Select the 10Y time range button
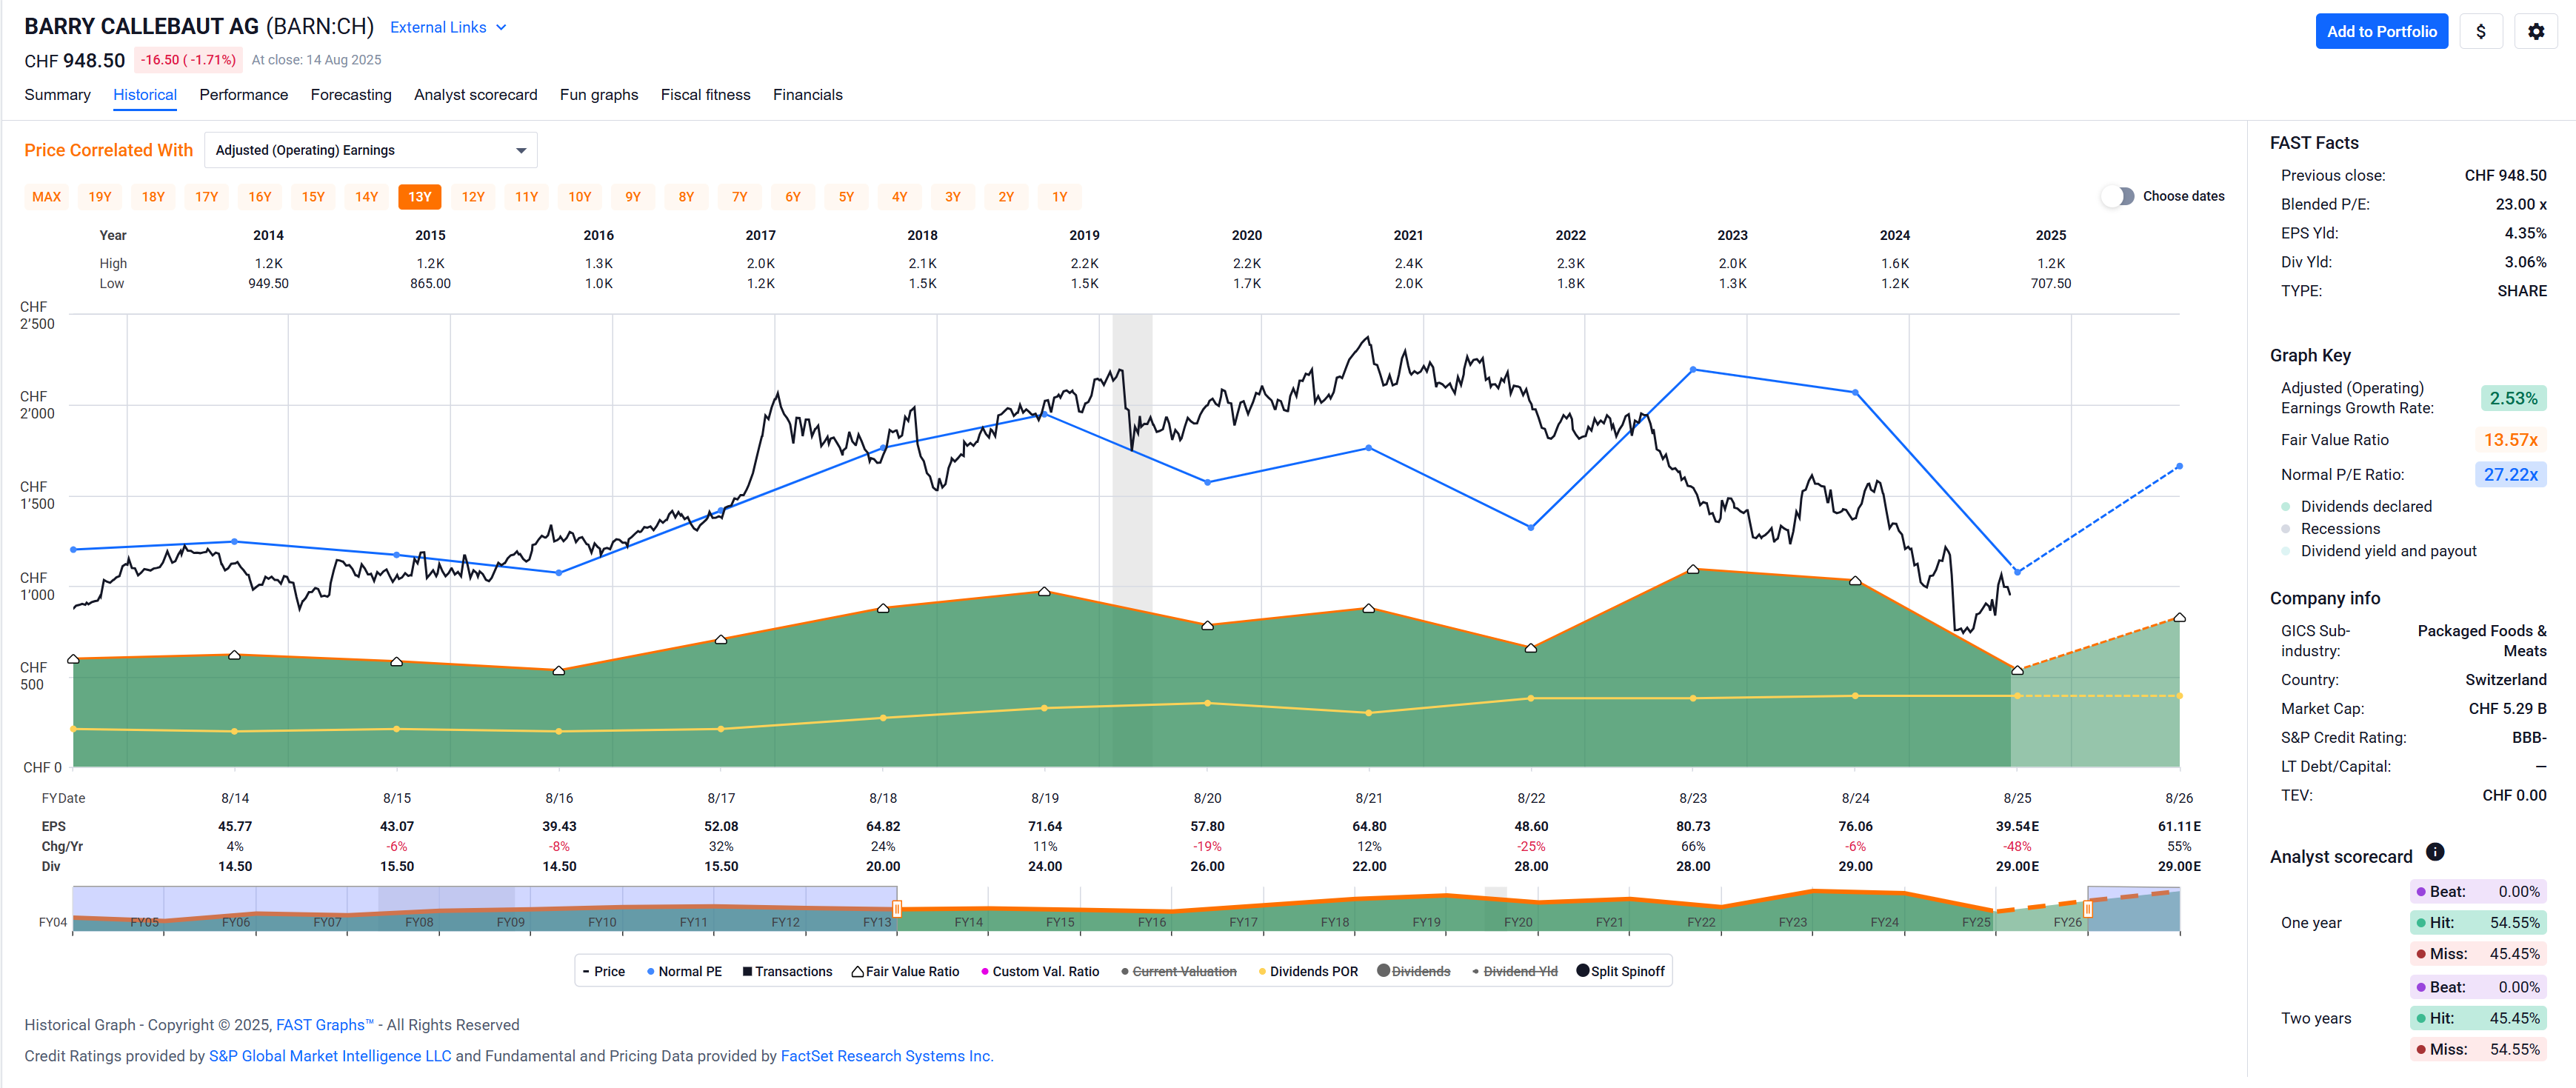 pyautogui.click(x=579, y=197)
